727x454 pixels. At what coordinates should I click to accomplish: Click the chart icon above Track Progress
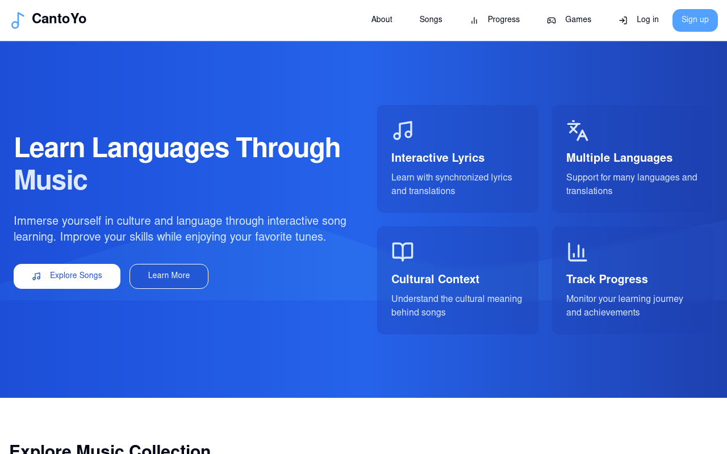[577, 252]
